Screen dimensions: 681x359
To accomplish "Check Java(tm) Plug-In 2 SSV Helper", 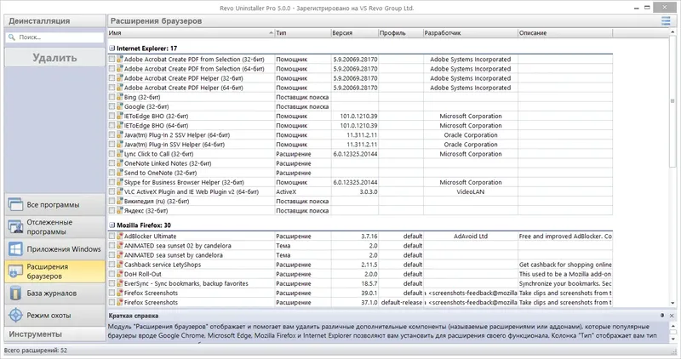I will click(x=112, y=134).
